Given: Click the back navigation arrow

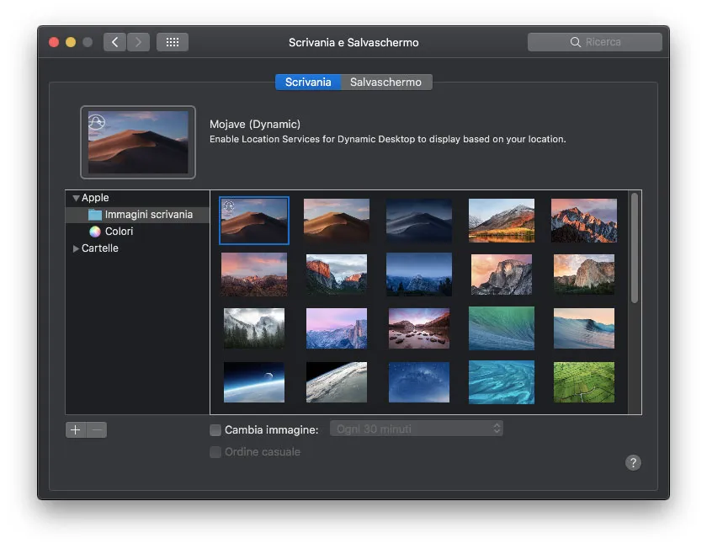Looking at the screenshot, I should click(114, 41).
